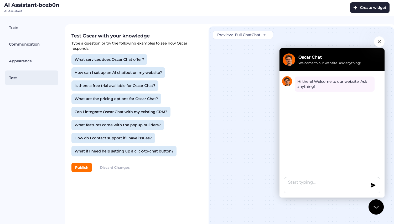Click the Create widget button label

[x=373, y=8]
